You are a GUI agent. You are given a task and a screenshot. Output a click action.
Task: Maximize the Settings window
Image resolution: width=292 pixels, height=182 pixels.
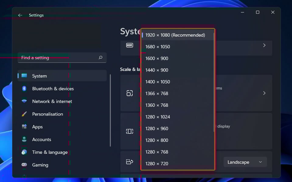tap(258, 12)
